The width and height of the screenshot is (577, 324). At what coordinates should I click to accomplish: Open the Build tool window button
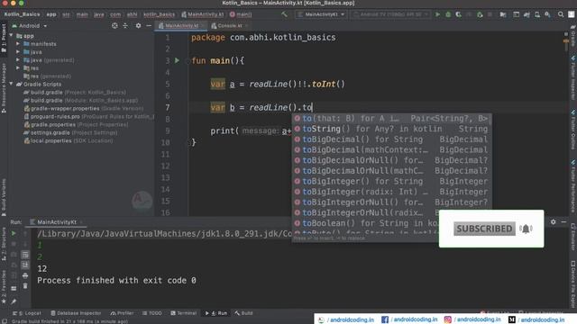point(243,313)
